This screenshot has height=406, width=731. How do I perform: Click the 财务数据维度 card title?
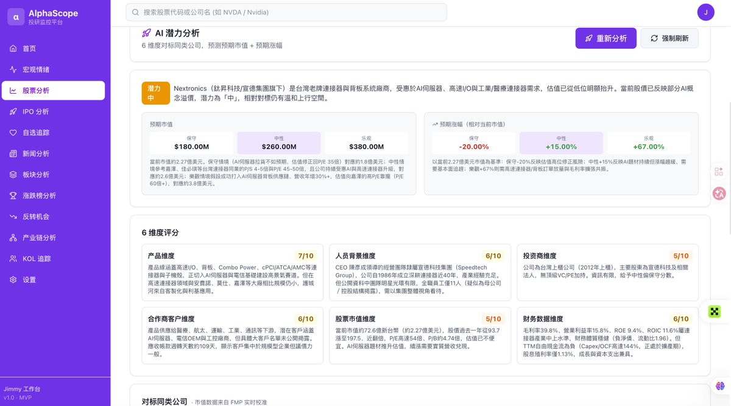[543, 319]
